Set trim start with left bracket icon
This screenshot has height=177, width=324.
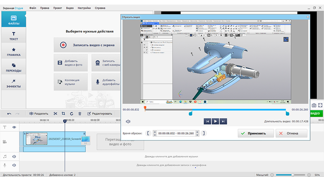pos(148,133)
